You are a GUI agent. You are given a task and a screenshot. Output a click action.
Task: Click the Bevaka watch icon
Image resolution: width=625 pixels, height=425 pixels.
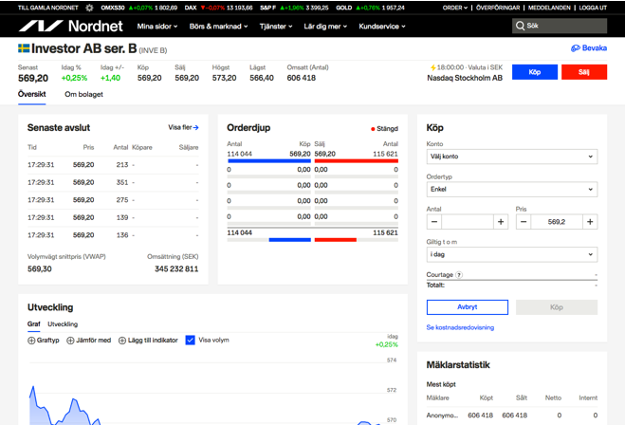coord(575,48)
